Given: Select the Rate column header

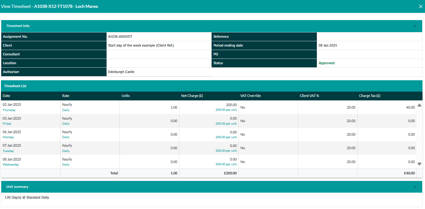Looking at the screenshot, I should tap(66, 96).
